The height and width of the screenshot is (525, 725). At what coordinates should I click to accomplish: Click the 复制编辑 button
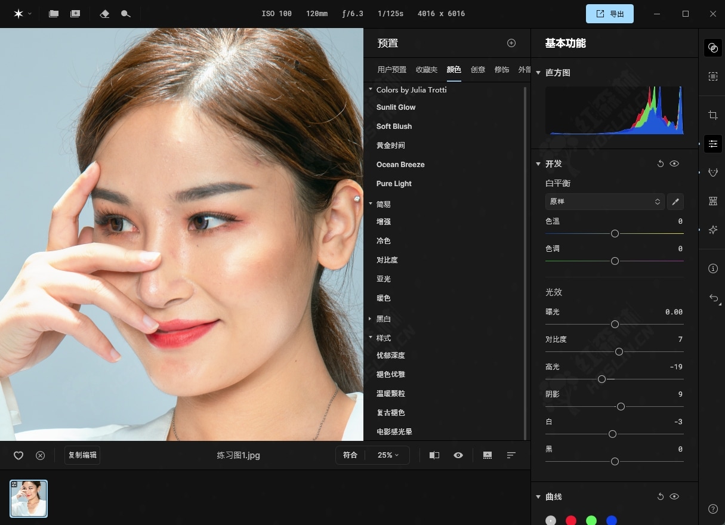[x=82, y=455]
